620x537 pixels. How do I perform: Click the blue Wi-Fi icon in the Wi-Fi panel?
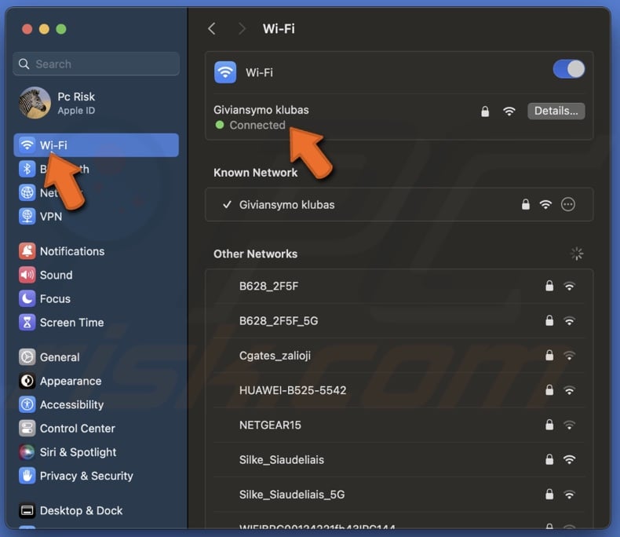(225, 72)
